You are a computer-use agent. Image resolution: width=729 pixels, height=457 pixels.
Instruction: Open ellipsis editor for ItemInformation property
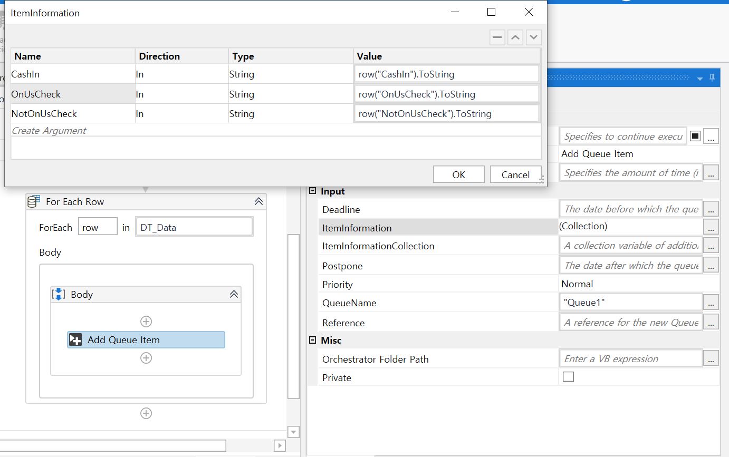[711, 227]
